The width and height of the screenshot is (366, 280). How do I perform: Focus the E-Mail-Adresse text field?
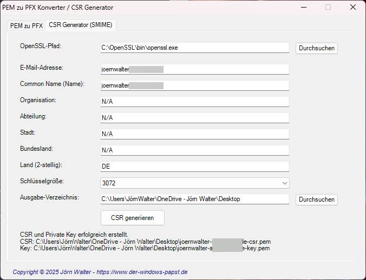click(x=194, y=69)
